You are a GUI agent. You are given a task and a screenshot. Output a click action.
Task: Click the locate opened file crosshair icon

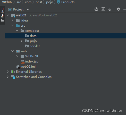point(96,9)
